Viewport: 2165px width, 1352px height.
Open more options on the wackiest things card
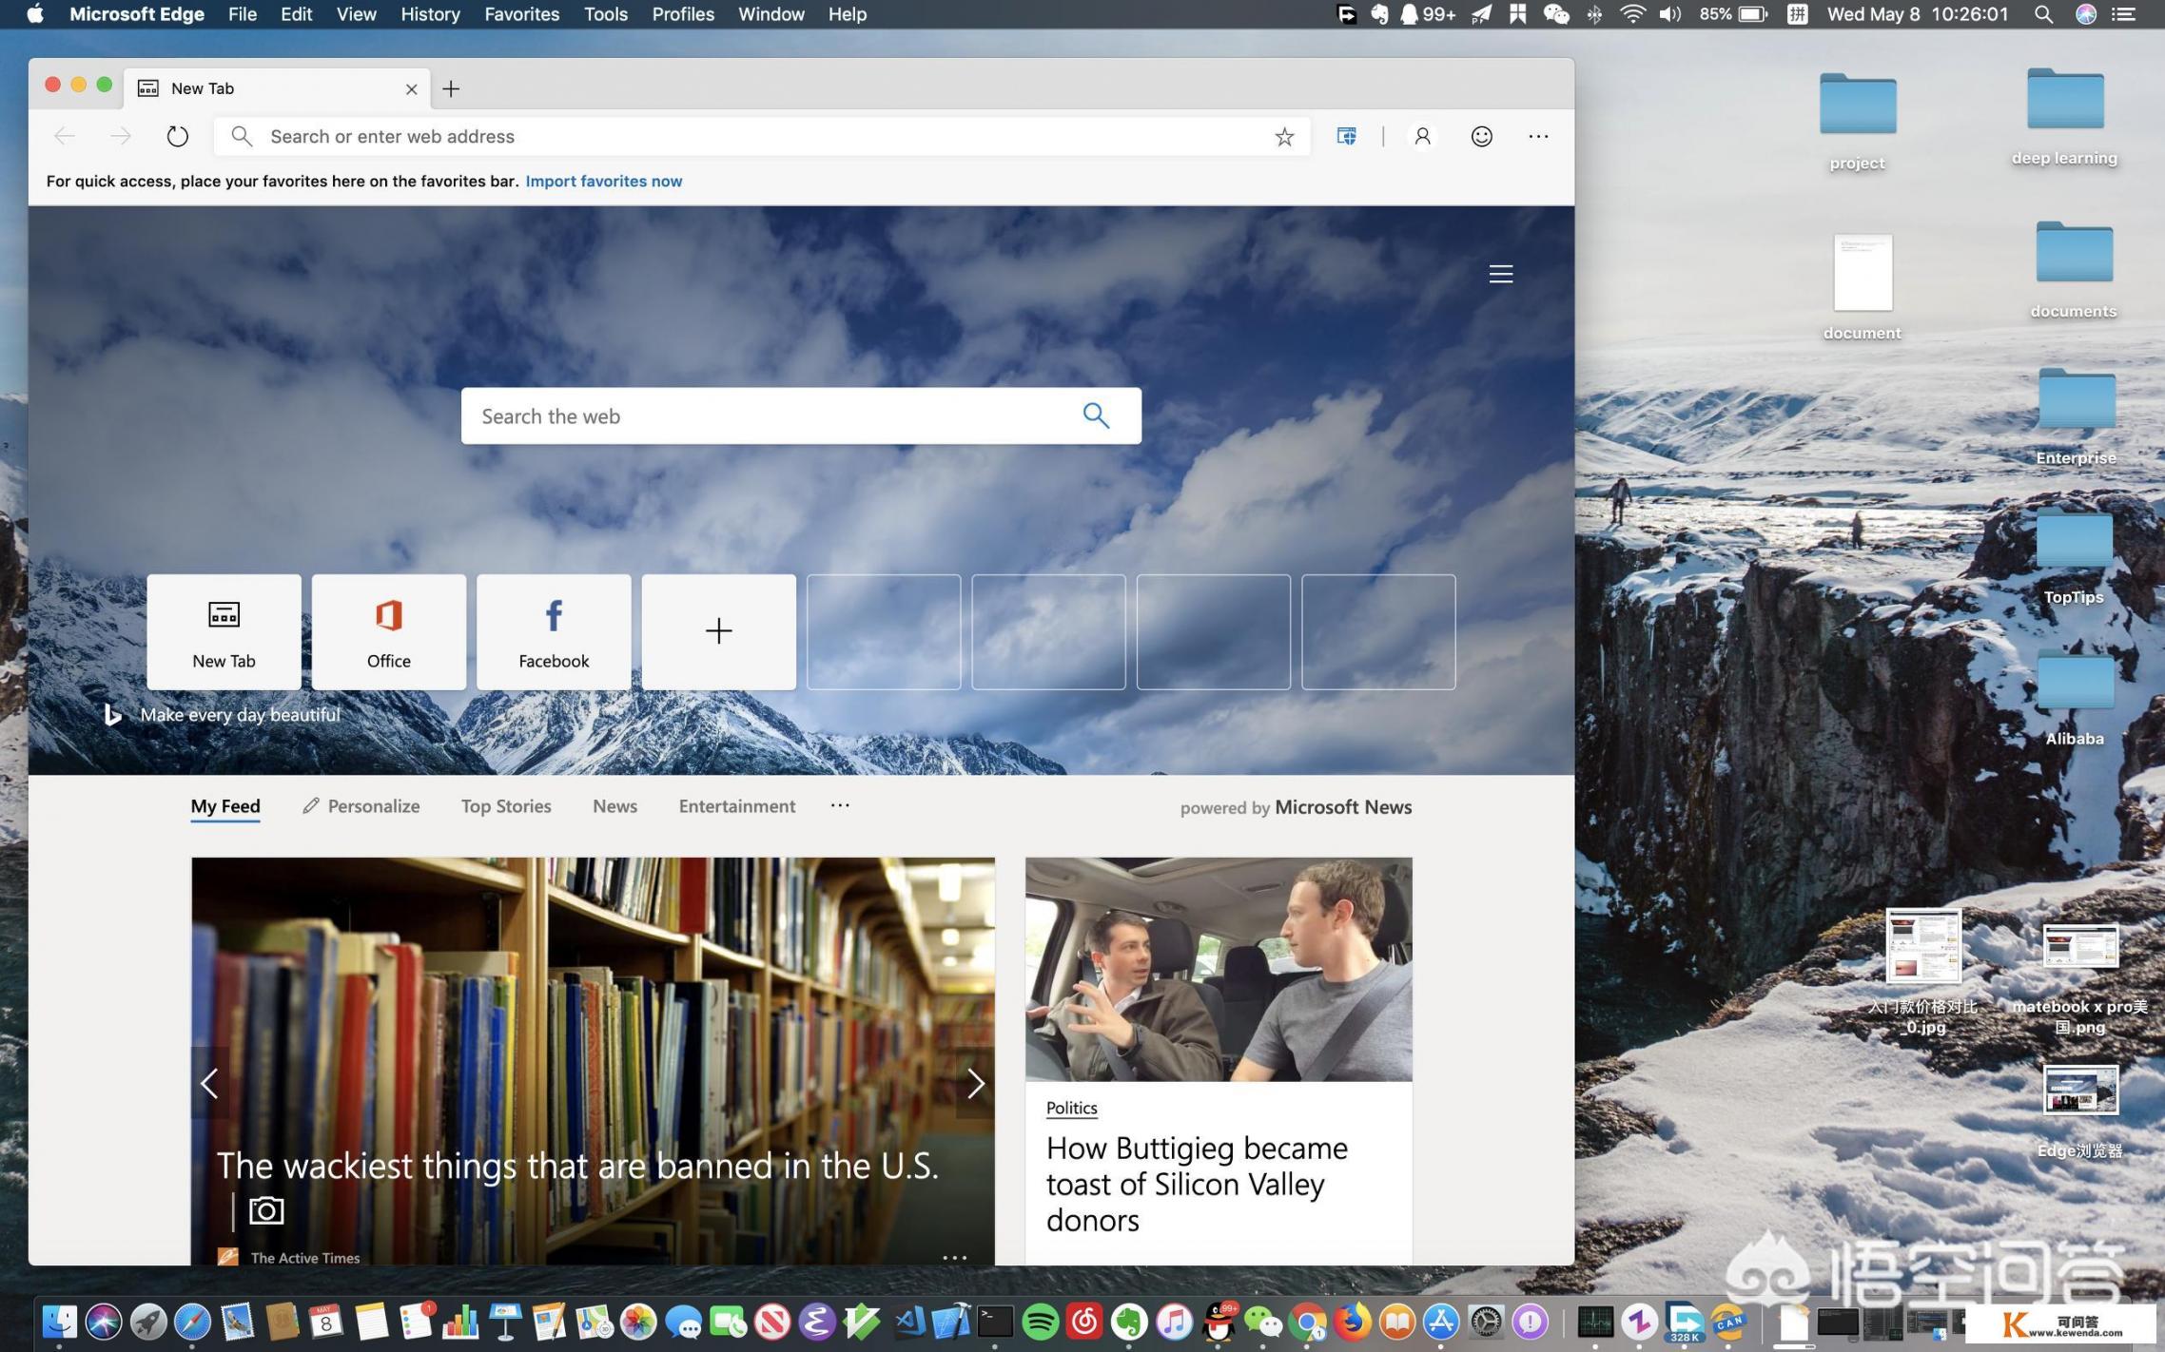[x=954, y=1257]
